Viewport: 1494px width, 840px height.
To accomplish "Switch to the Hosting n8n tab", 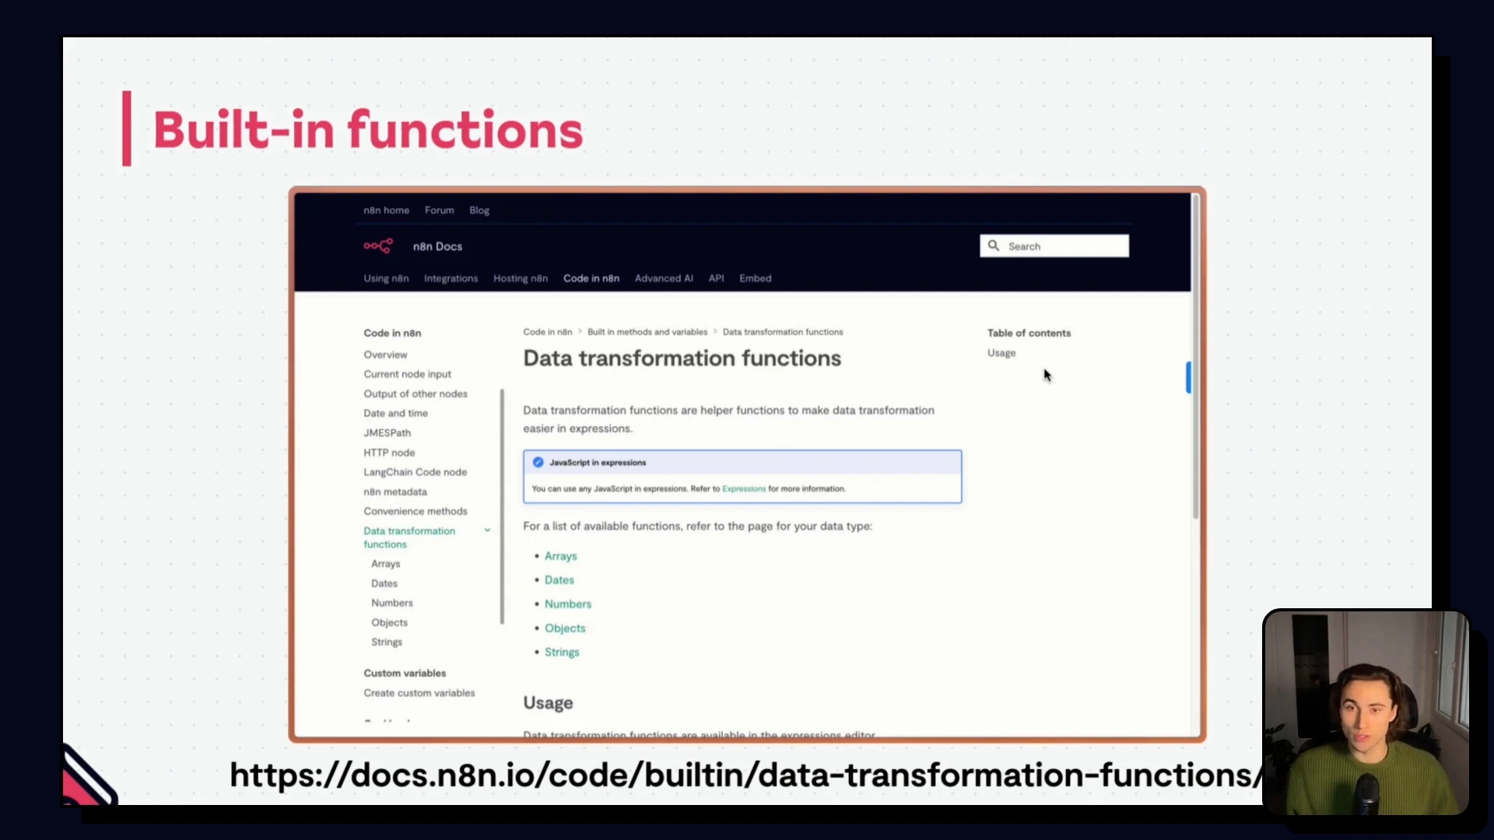I will click(521, 278).
